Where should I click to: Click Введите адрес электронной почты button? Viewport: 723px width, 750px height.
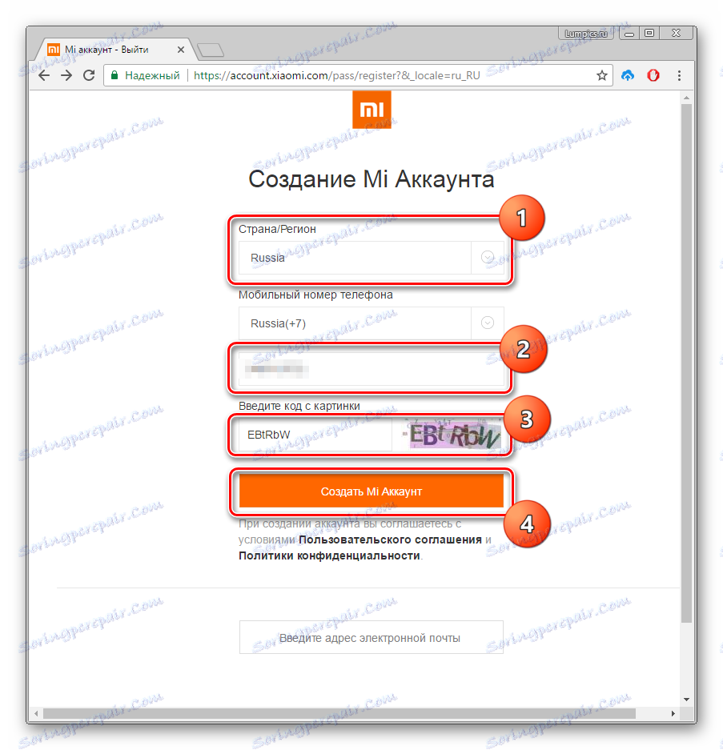[372, 638]
